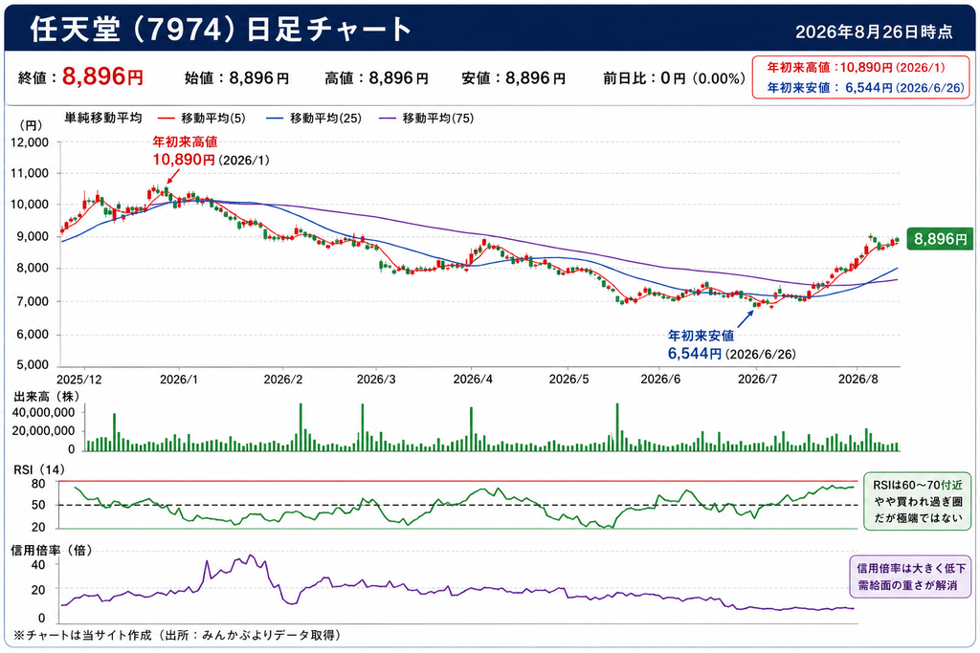Click the 20,000,000 volume axis label
Image resolution: width=980 pixels, height=653 pixels.
pos(44,431)
